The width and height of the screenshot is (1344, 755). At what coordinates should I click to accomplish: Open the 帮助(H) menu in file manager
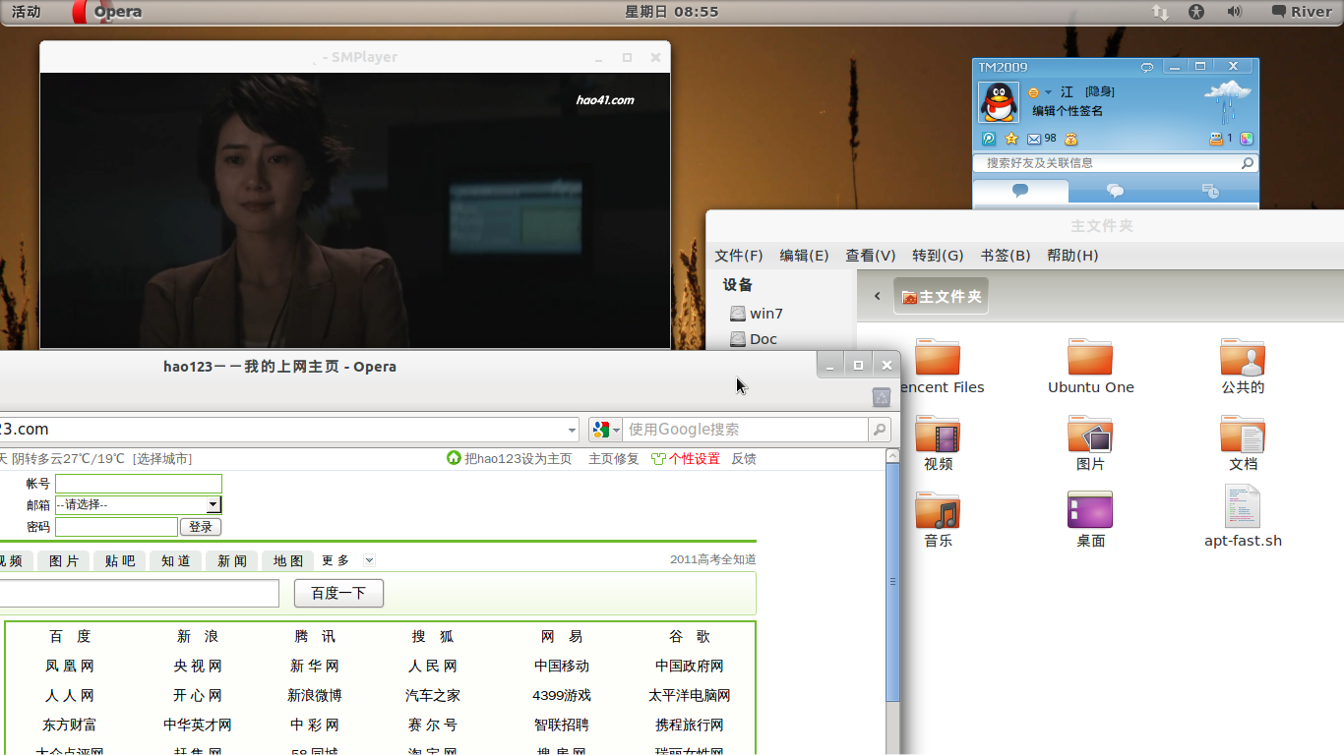click(x=1072, y=256)
